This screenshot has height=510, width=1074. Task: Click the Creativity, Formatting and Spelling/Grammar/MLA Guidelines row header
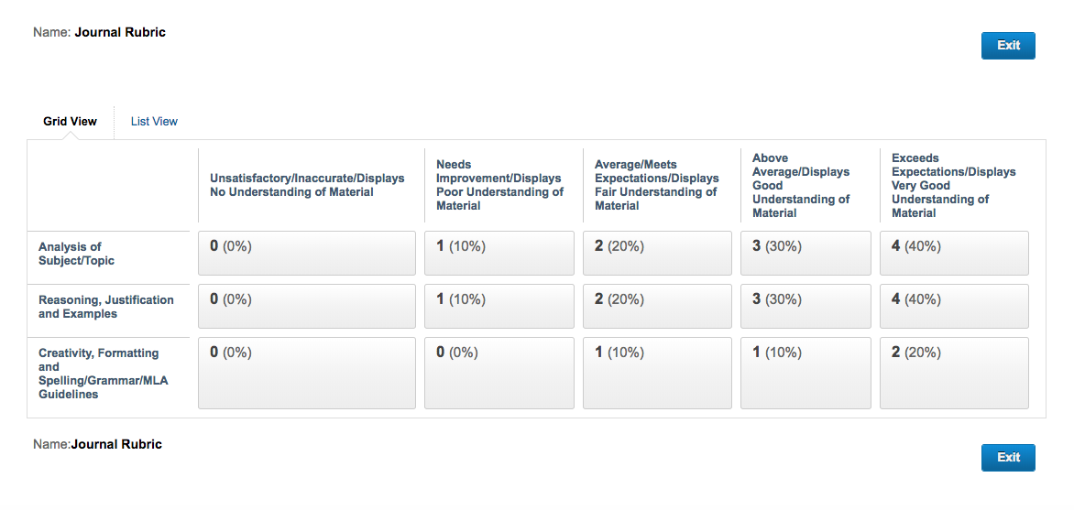click(x=103, y=374)
